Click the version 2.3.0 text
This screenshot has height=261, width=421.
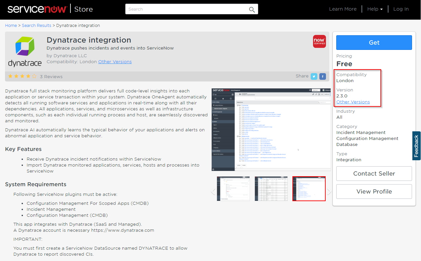pos(342,96)
